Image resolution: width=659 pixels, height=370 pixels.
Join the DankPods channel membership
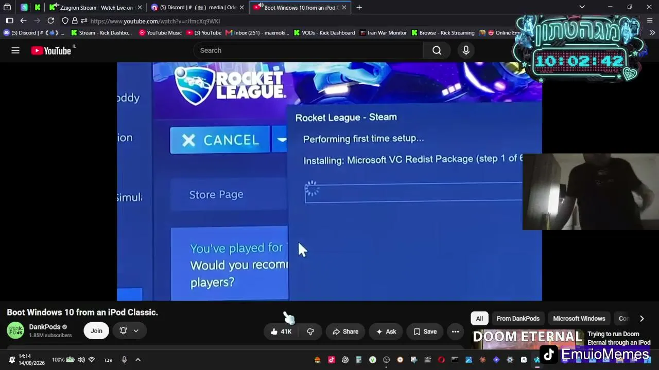[96, 331]
